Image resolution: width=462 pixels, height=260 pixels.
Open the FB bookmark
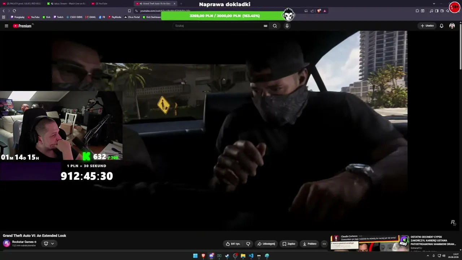click(x=102, y=17)
